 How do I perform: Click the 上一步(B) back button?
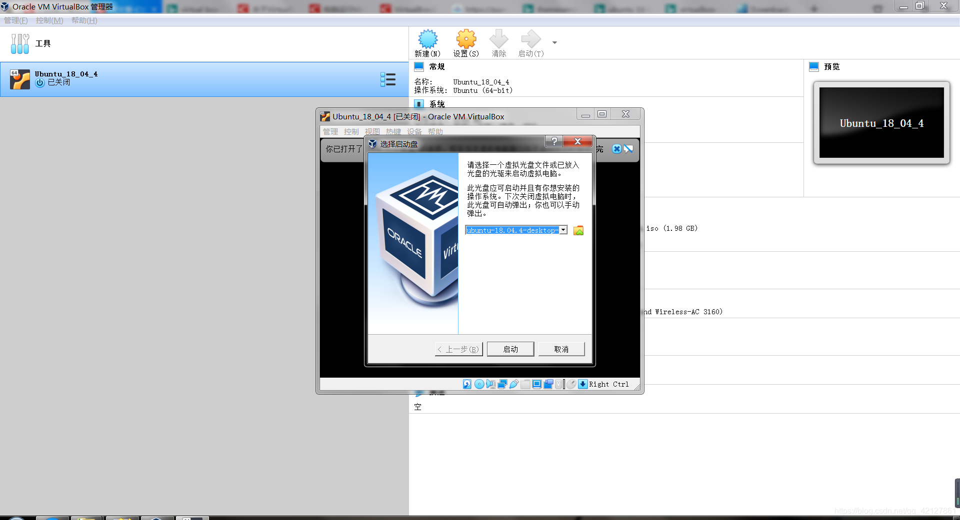[x=458, y=349]
